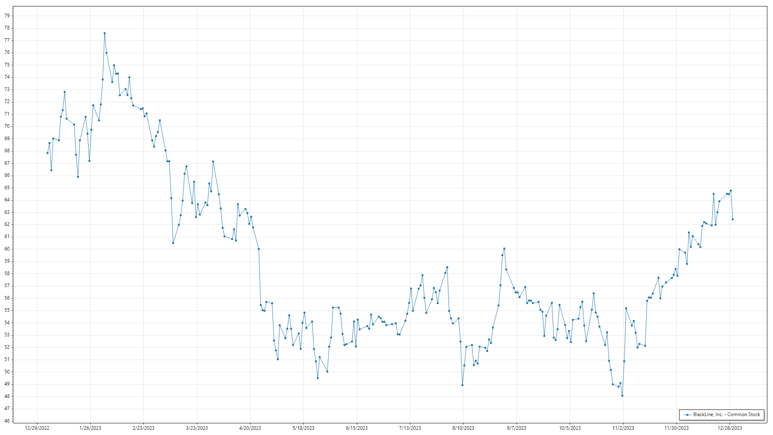
Task: Click the 46 value on y-axis
Action: (7, 421)
